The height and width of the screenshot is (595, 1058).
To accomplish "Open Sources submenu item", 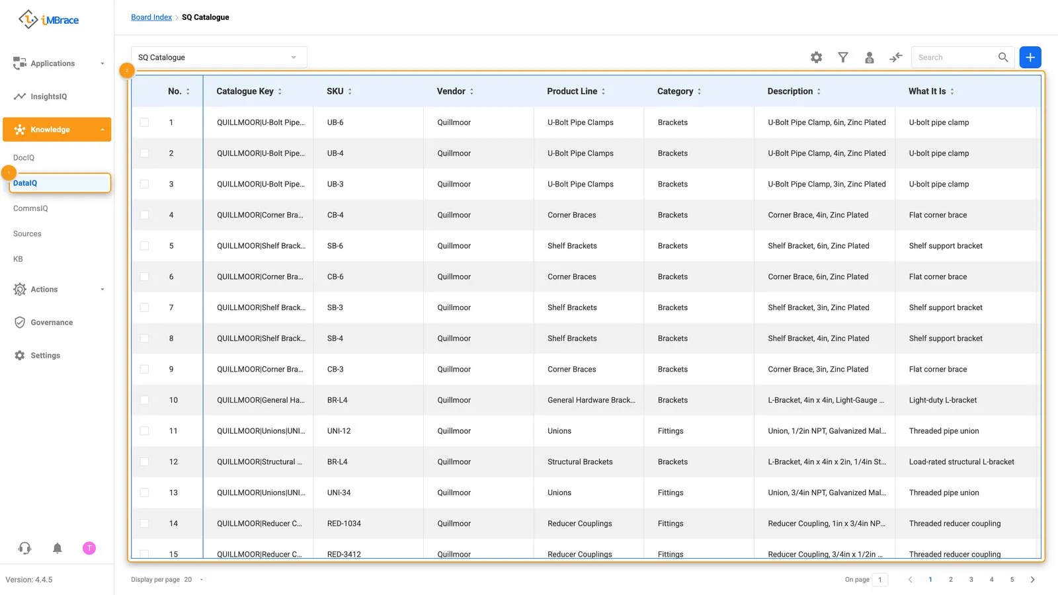I will point(27,234).
